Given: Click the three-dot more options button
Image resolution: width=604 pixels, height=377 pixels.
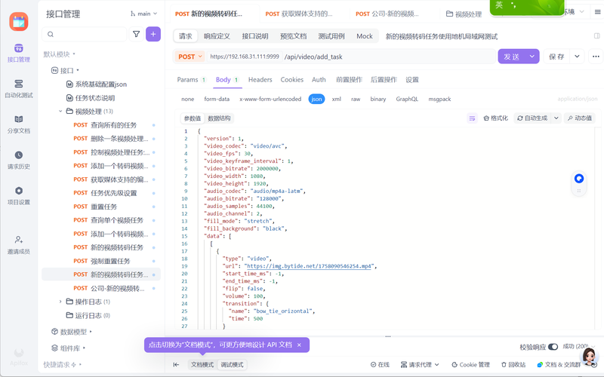Looking at the screenshot, I should point(596,57).
